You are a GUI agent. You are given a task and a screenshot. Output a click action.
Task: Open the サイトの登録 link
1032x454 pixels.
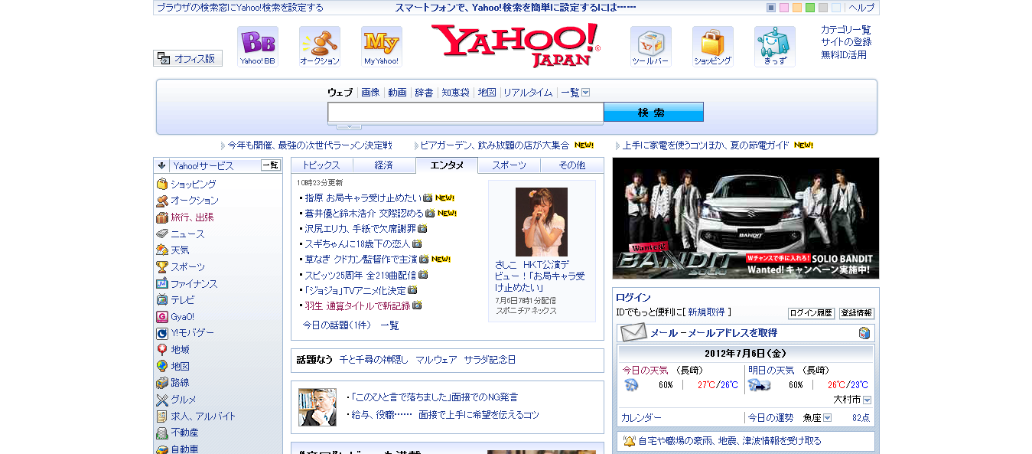[846, 42]
